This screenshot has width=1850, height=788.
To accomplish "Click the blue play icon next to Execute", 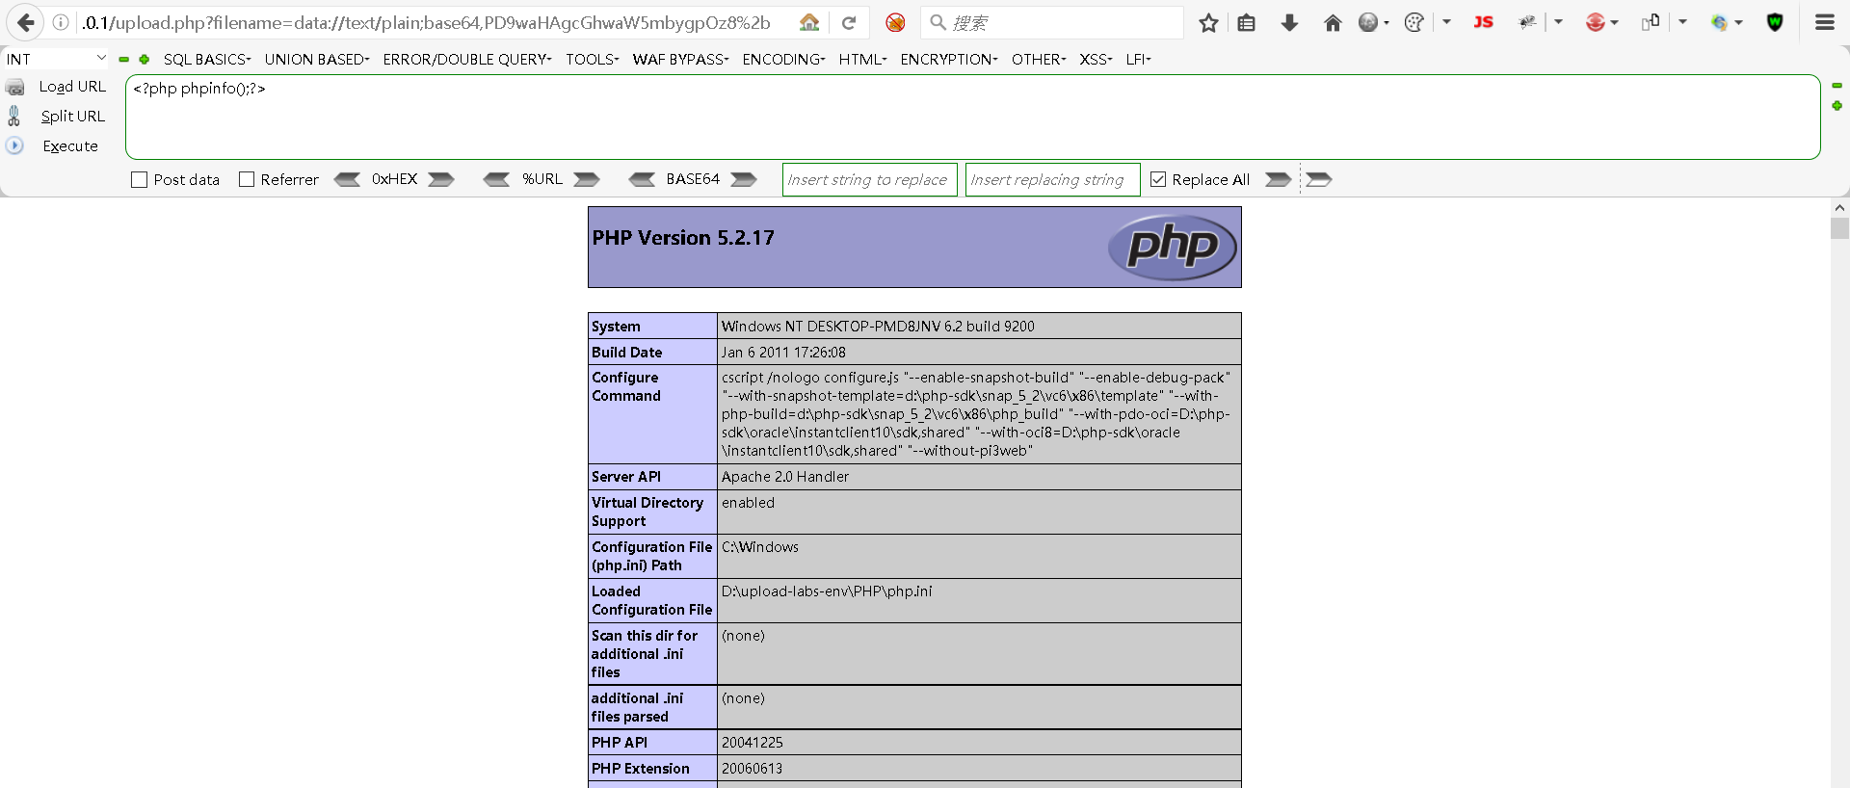I will point(14,145).
